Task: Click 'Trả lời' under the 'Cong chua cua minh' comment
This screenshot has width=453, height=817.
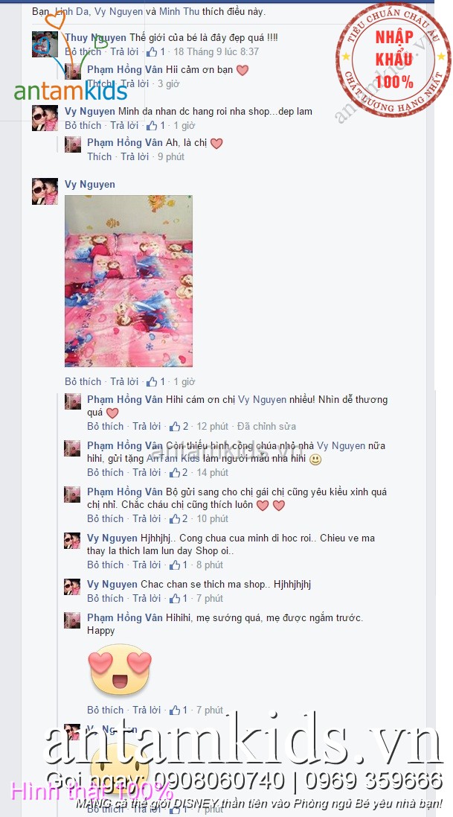Action: [x=147, y=565]
